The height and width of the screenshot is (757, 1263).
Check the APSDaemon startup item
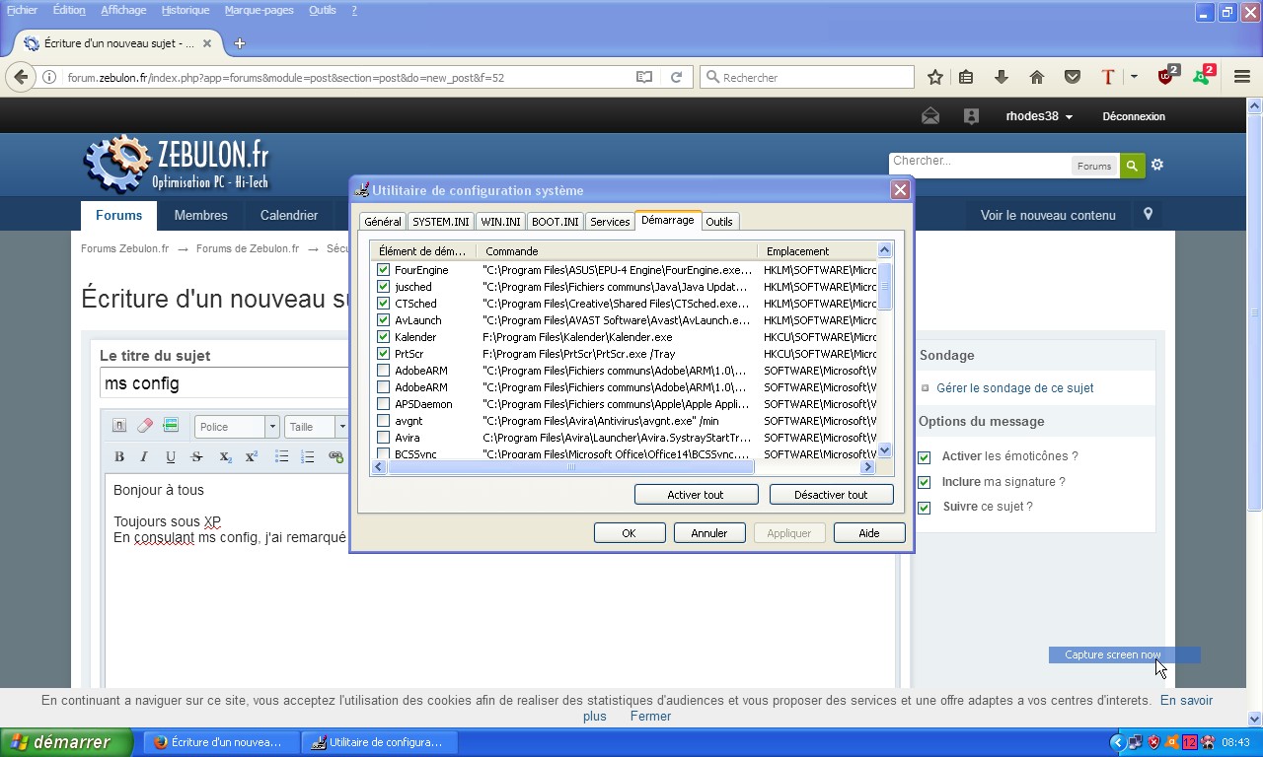383,404
